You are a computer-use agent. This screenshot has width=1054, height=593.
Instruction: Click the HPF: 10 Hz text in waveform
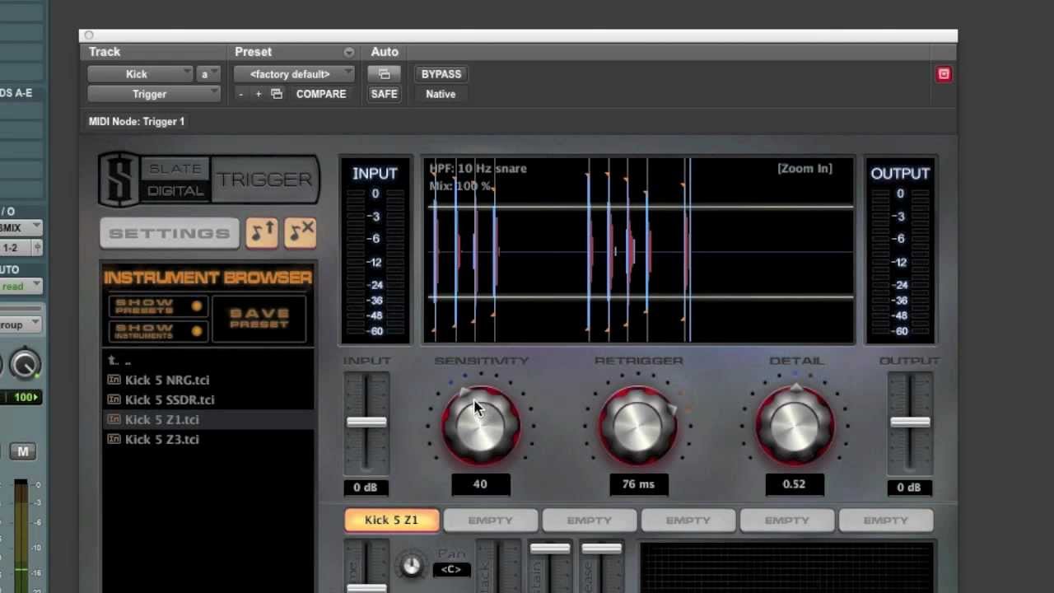[x=461, y=169]
